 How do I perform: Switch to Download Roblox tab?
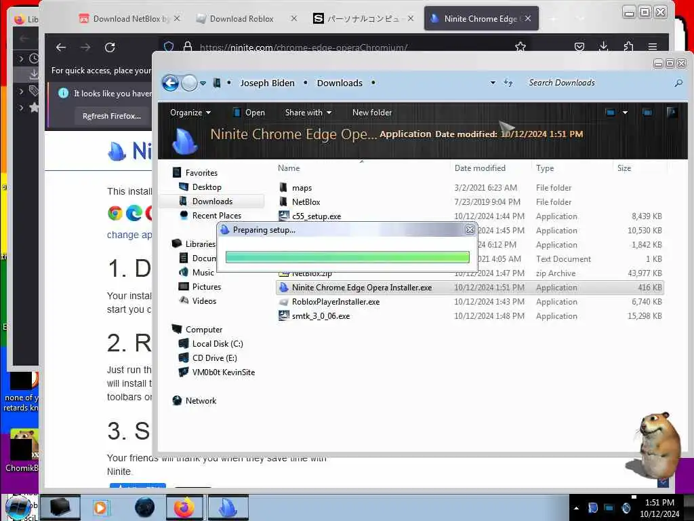[241, 18]
